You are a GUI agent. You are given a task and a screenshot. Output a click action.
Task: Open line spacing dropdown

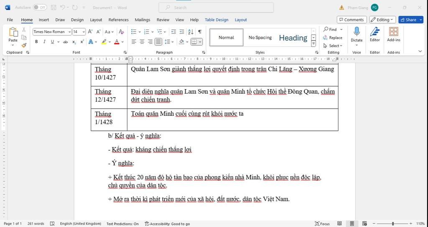(173, 42)
